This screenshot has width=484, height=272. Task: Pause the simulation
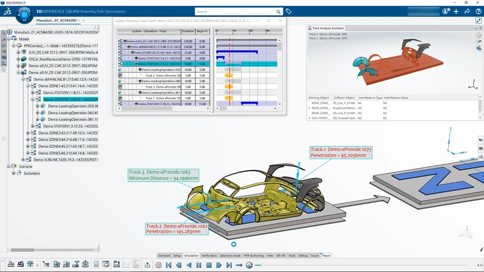point(199,265)
